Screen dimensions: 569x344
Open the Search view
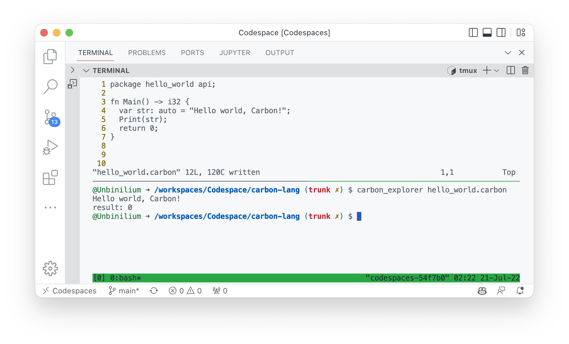click(50, 86)
